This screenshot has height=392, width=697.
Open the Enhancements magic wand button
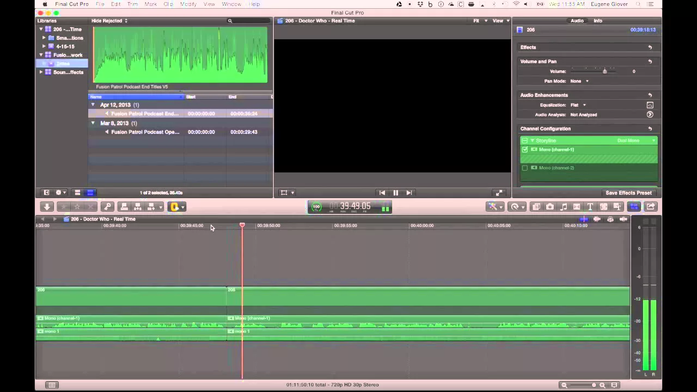(x=495, y=207)
